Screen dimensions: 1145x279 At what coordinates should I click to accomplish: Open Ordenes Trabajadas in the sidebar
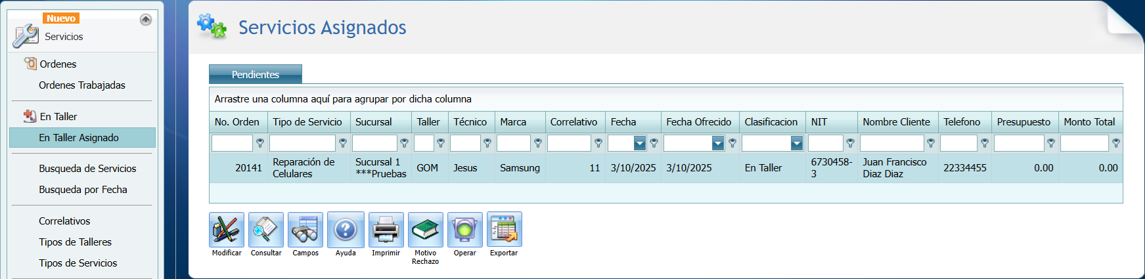pos(82,85)
